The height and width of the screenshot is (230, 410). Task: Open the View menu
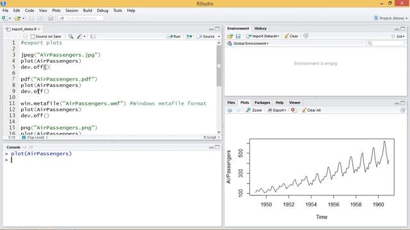(x=43, y=10)
